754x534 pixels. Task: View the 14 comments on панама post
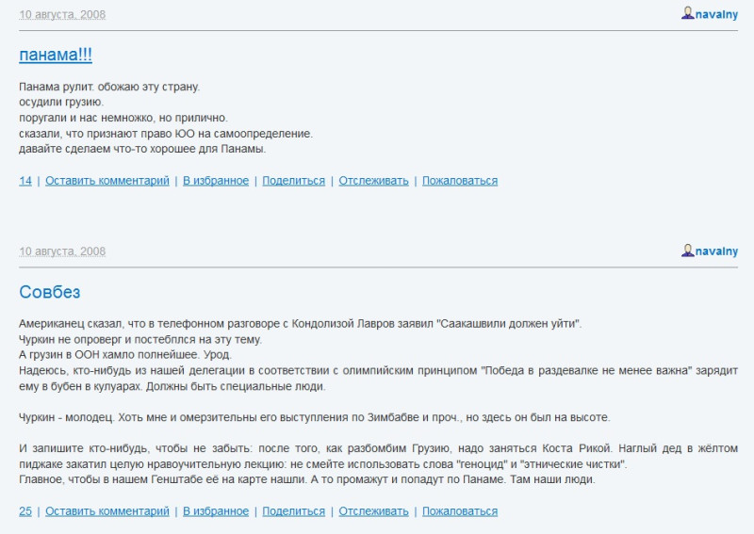(25, 181)
